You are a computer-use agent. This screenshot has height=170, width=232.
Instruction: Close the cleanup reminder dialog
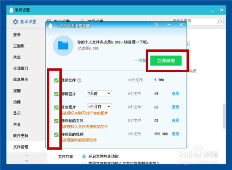(x=181, y=24)
